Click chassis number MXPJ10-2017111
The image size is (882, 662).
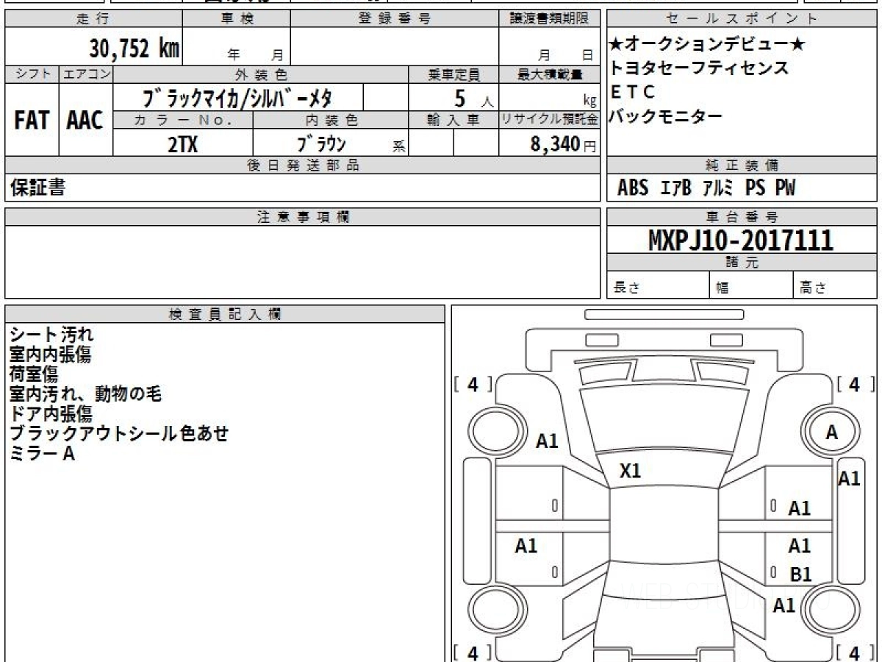(742, 241)
